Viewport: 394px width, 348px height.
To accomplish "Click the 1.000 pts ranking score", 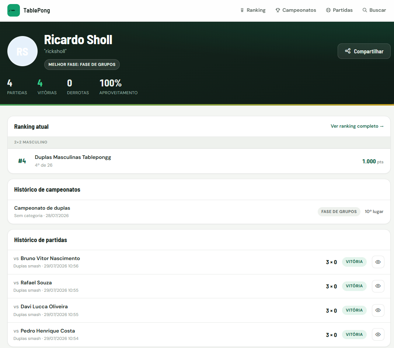I will pos(373,161).
